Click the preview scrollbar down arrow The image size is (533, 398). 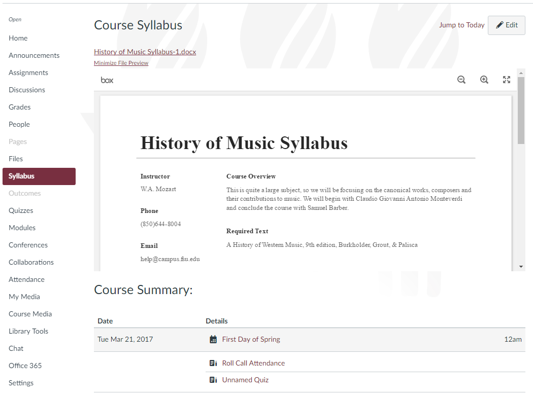coord(521,267)
